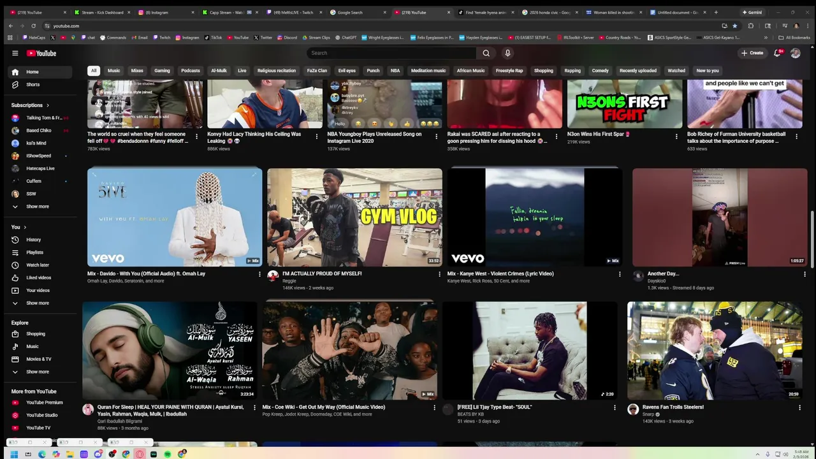Switch to the Kick Dashboard browser tab

(x=101, y=12)
